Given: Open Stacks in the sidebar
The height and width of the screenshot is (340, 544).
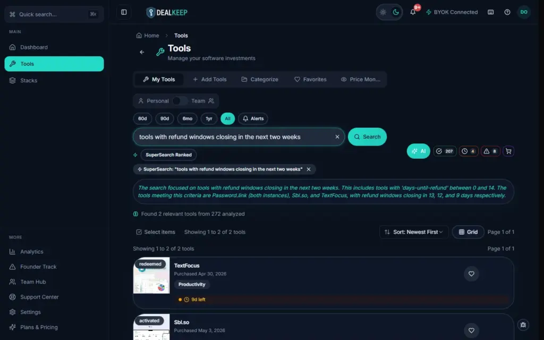Looking at the screenshot, I should click(54, 81).
